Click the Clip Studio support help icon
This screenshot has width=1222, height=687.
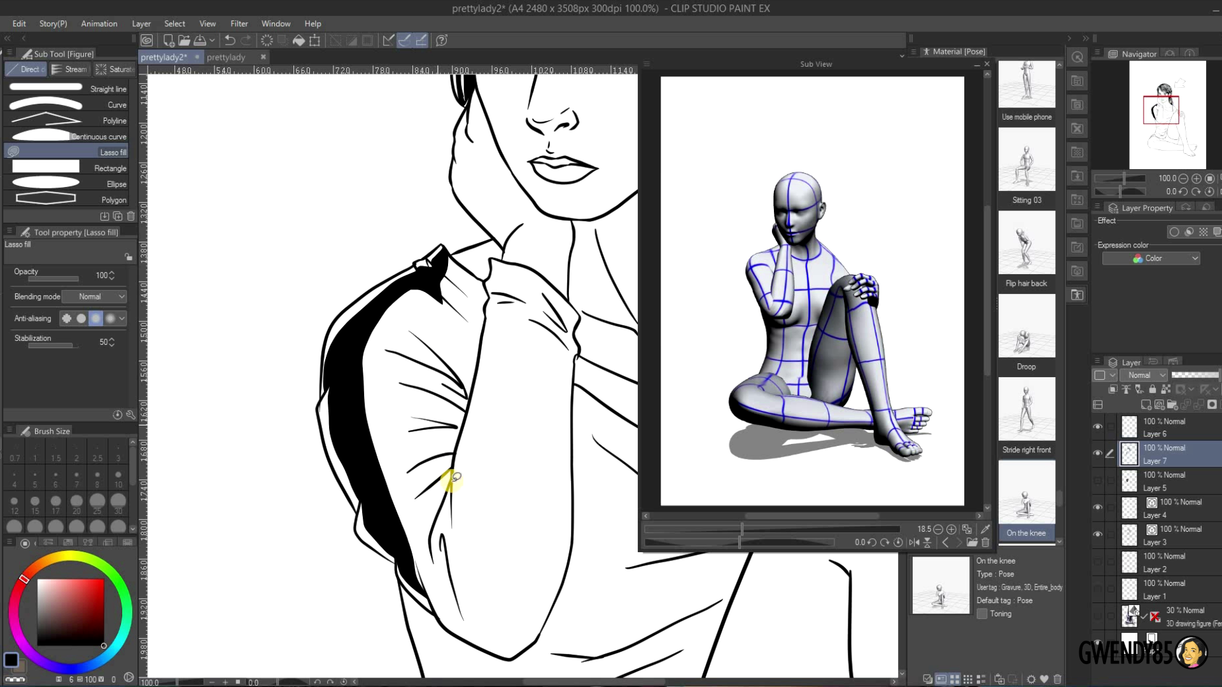tap(441, 41)
